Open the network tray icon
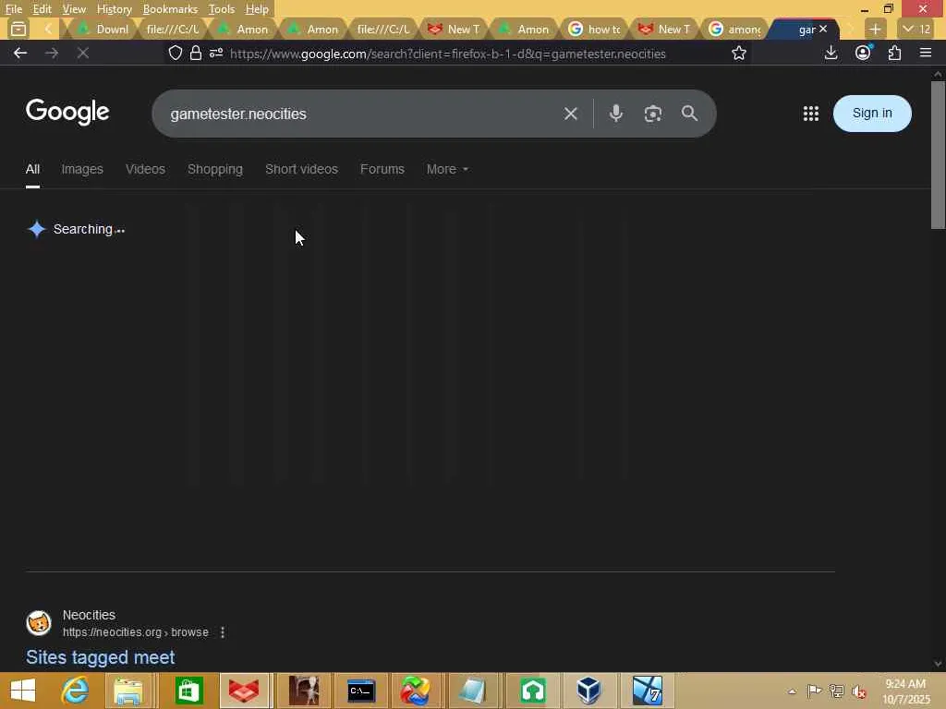Image resolution: width=946 pixels, height=709 pixels. (x=836, y=691)
